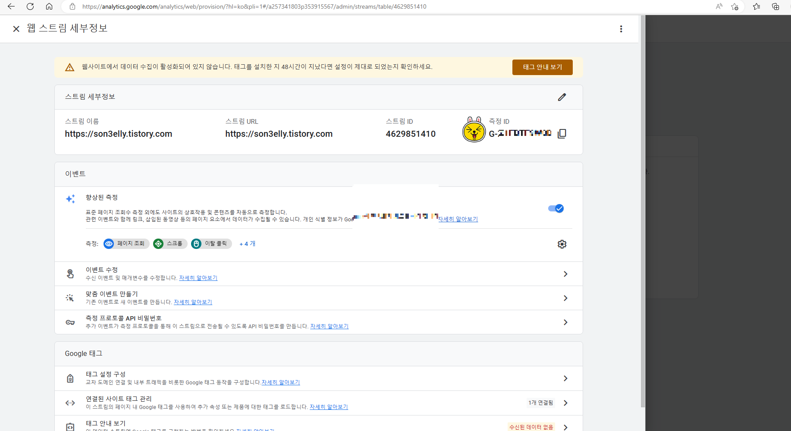
Task: Select the 스트림 이름 value text
Action: pos(119,134)
